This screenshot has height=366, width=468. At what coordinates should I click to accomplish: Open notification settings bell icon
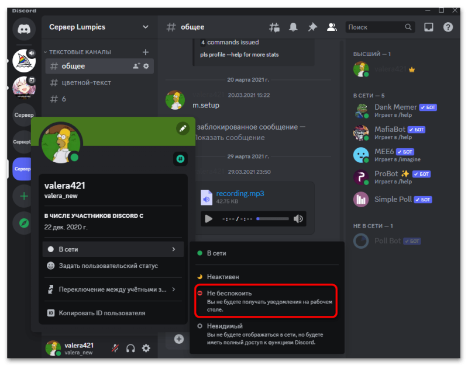293,27
